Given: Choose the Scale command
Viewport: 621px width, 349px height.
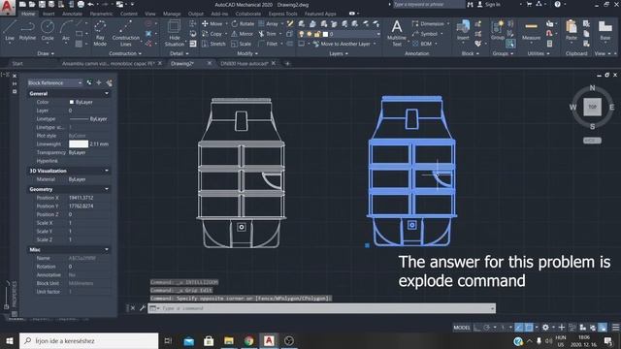Looking at the screenshot, I should pos(242,44).
